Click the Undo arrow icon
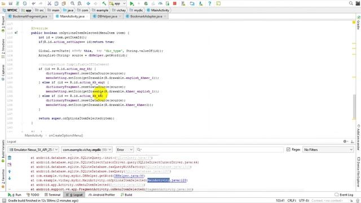The width and height of the screenshot is (361, 203). point(34,3)
